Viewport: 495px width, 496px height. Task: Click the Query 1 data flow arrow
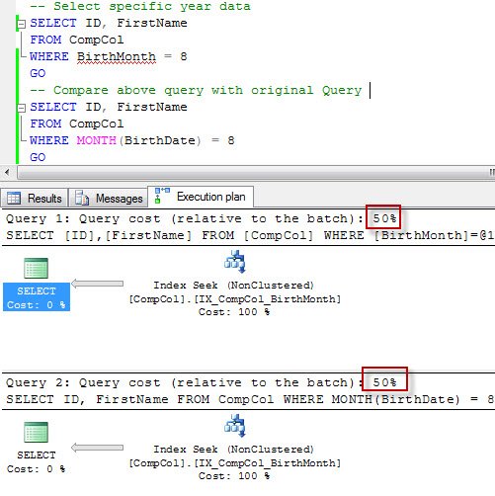98,284
